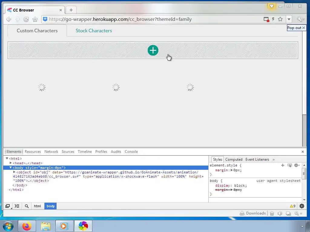Close the developer tools panel
310x232 pixels.
[302, 152]
